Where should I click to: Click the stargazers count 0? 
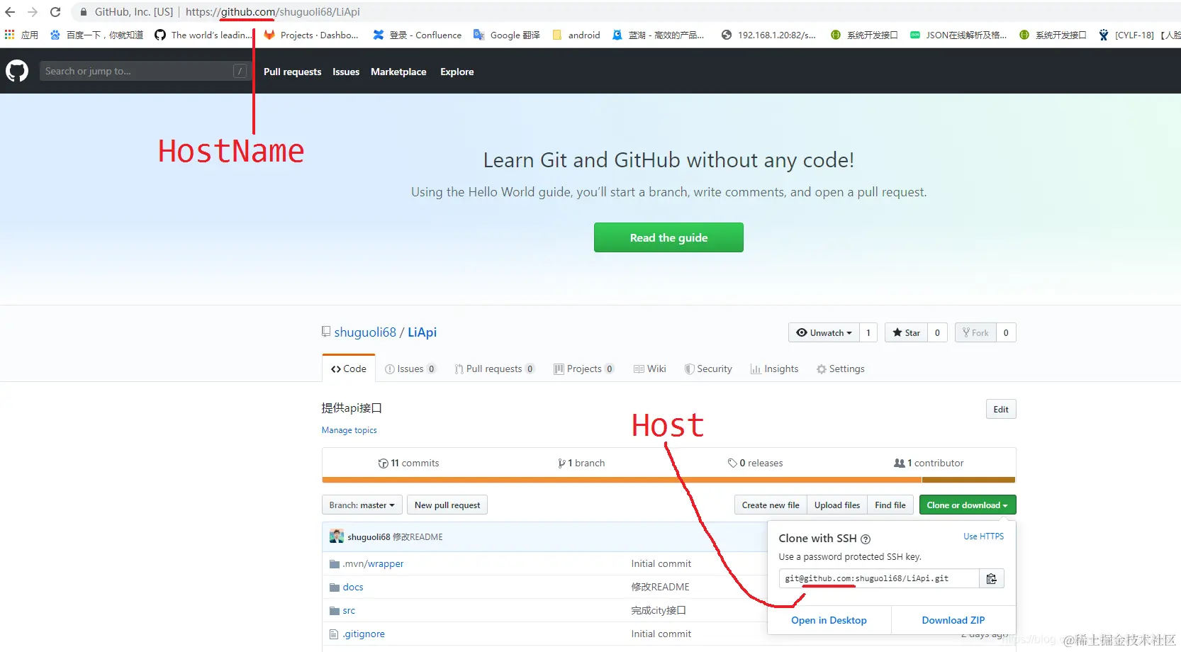(937, 332)
